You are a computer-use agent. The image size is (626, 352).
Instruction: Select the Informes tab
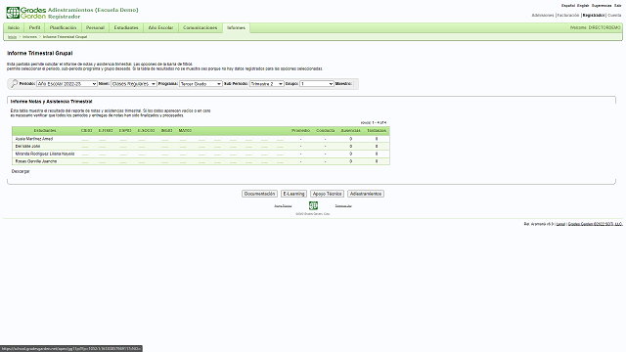[237, 28]
